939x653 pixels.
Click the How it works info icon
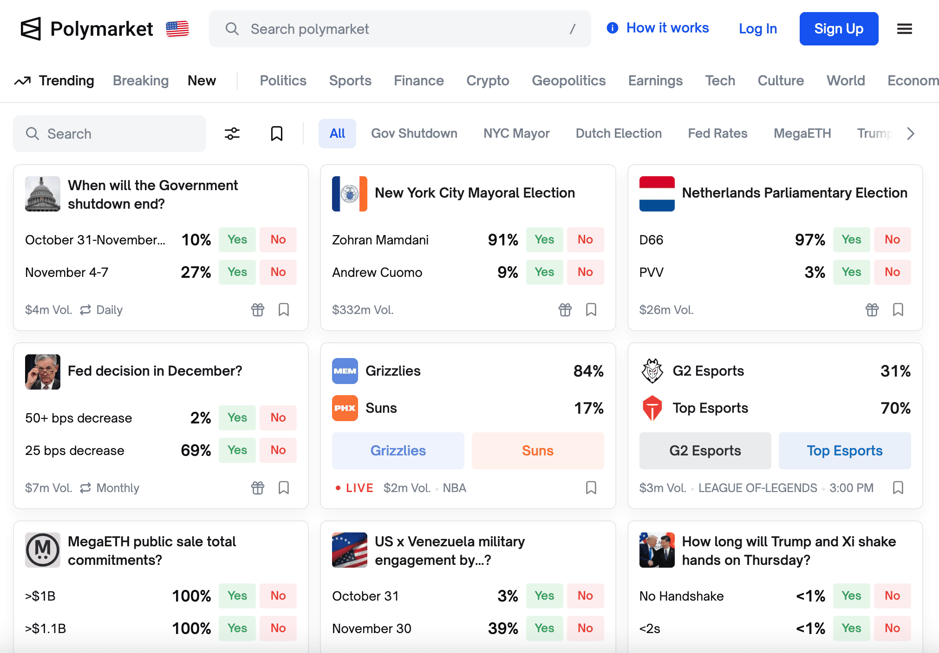point(612,28)
